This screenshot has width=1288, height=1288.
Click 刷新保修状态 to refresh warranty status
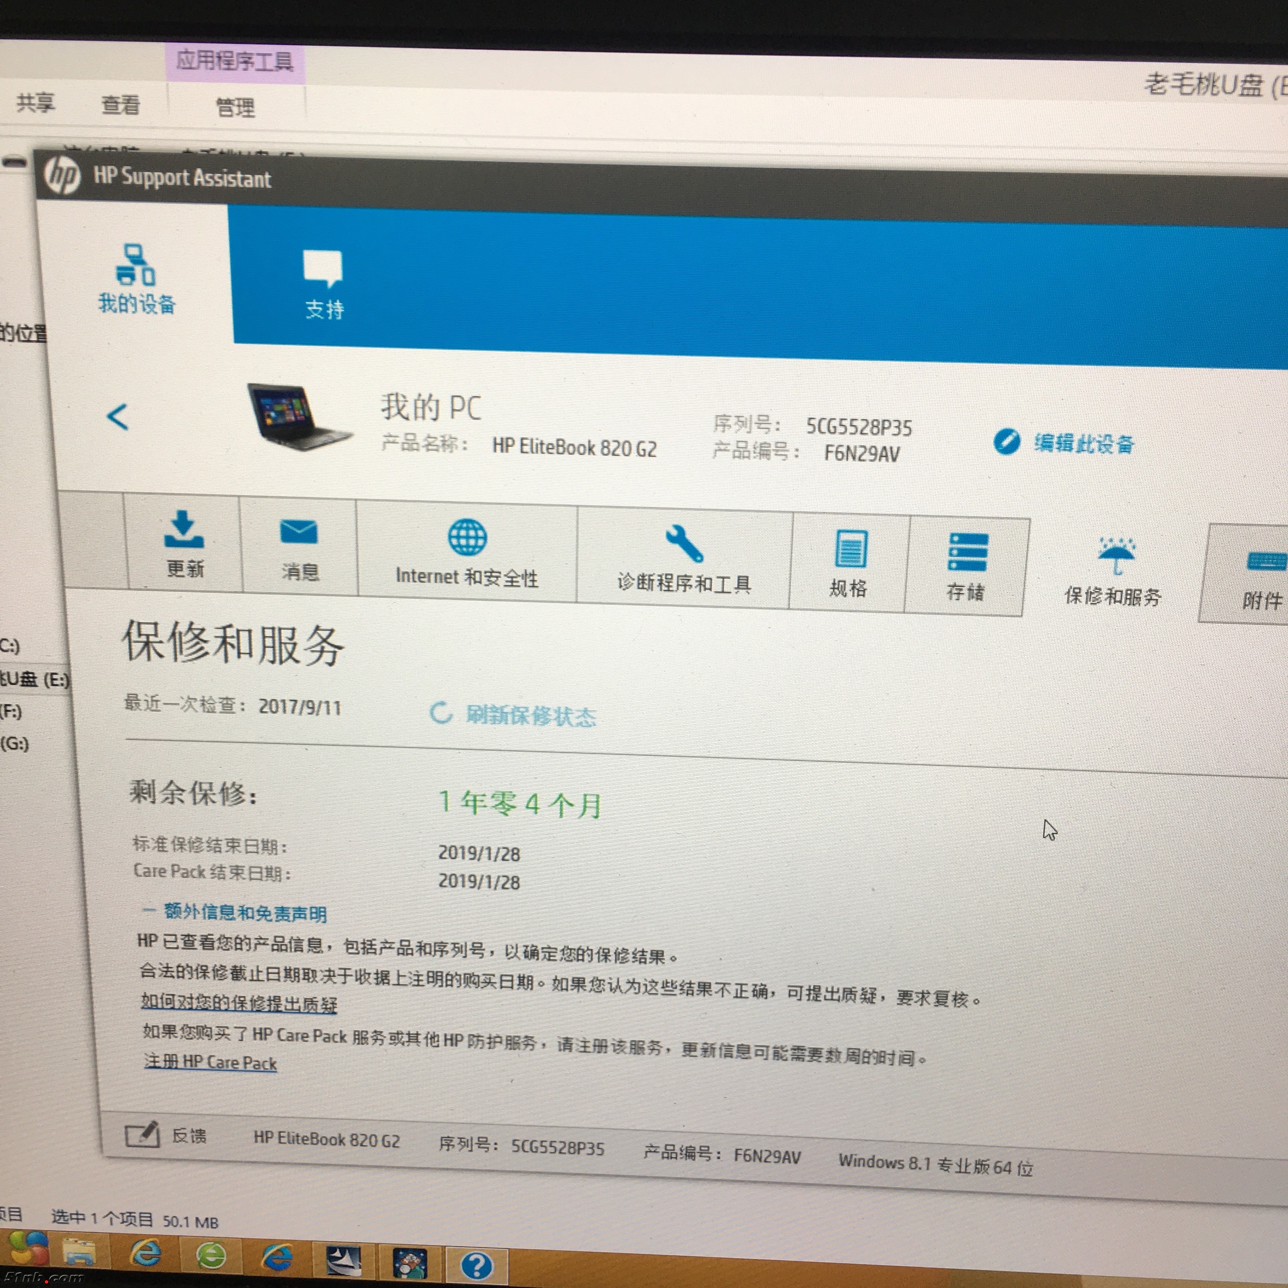513,715
